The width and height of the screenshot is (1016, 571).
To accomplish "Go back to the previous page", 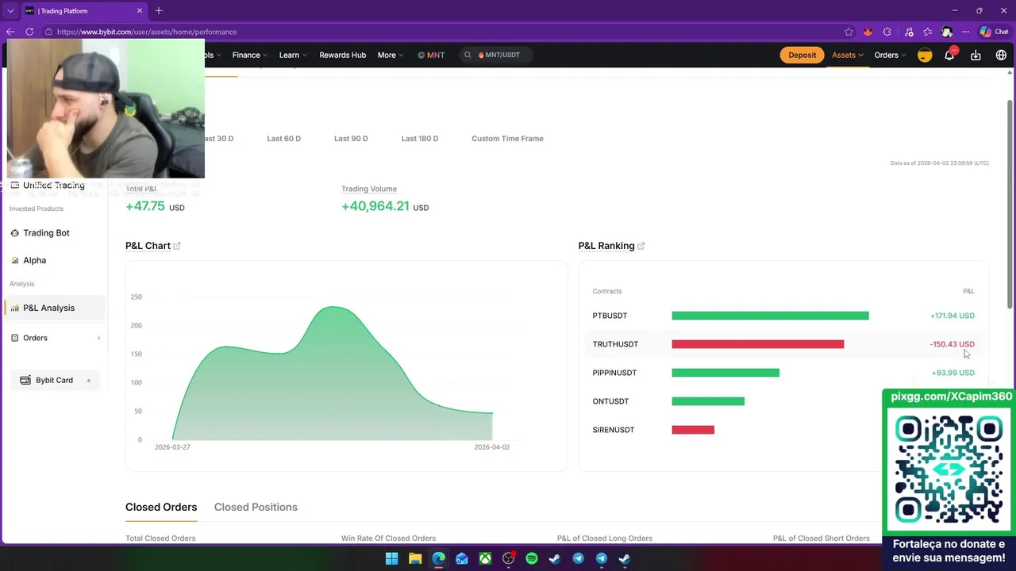I will coord(10,32).
